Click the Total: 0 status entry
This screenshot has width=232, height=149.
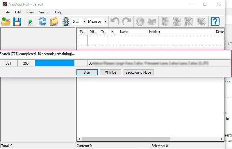coord(7,146)
